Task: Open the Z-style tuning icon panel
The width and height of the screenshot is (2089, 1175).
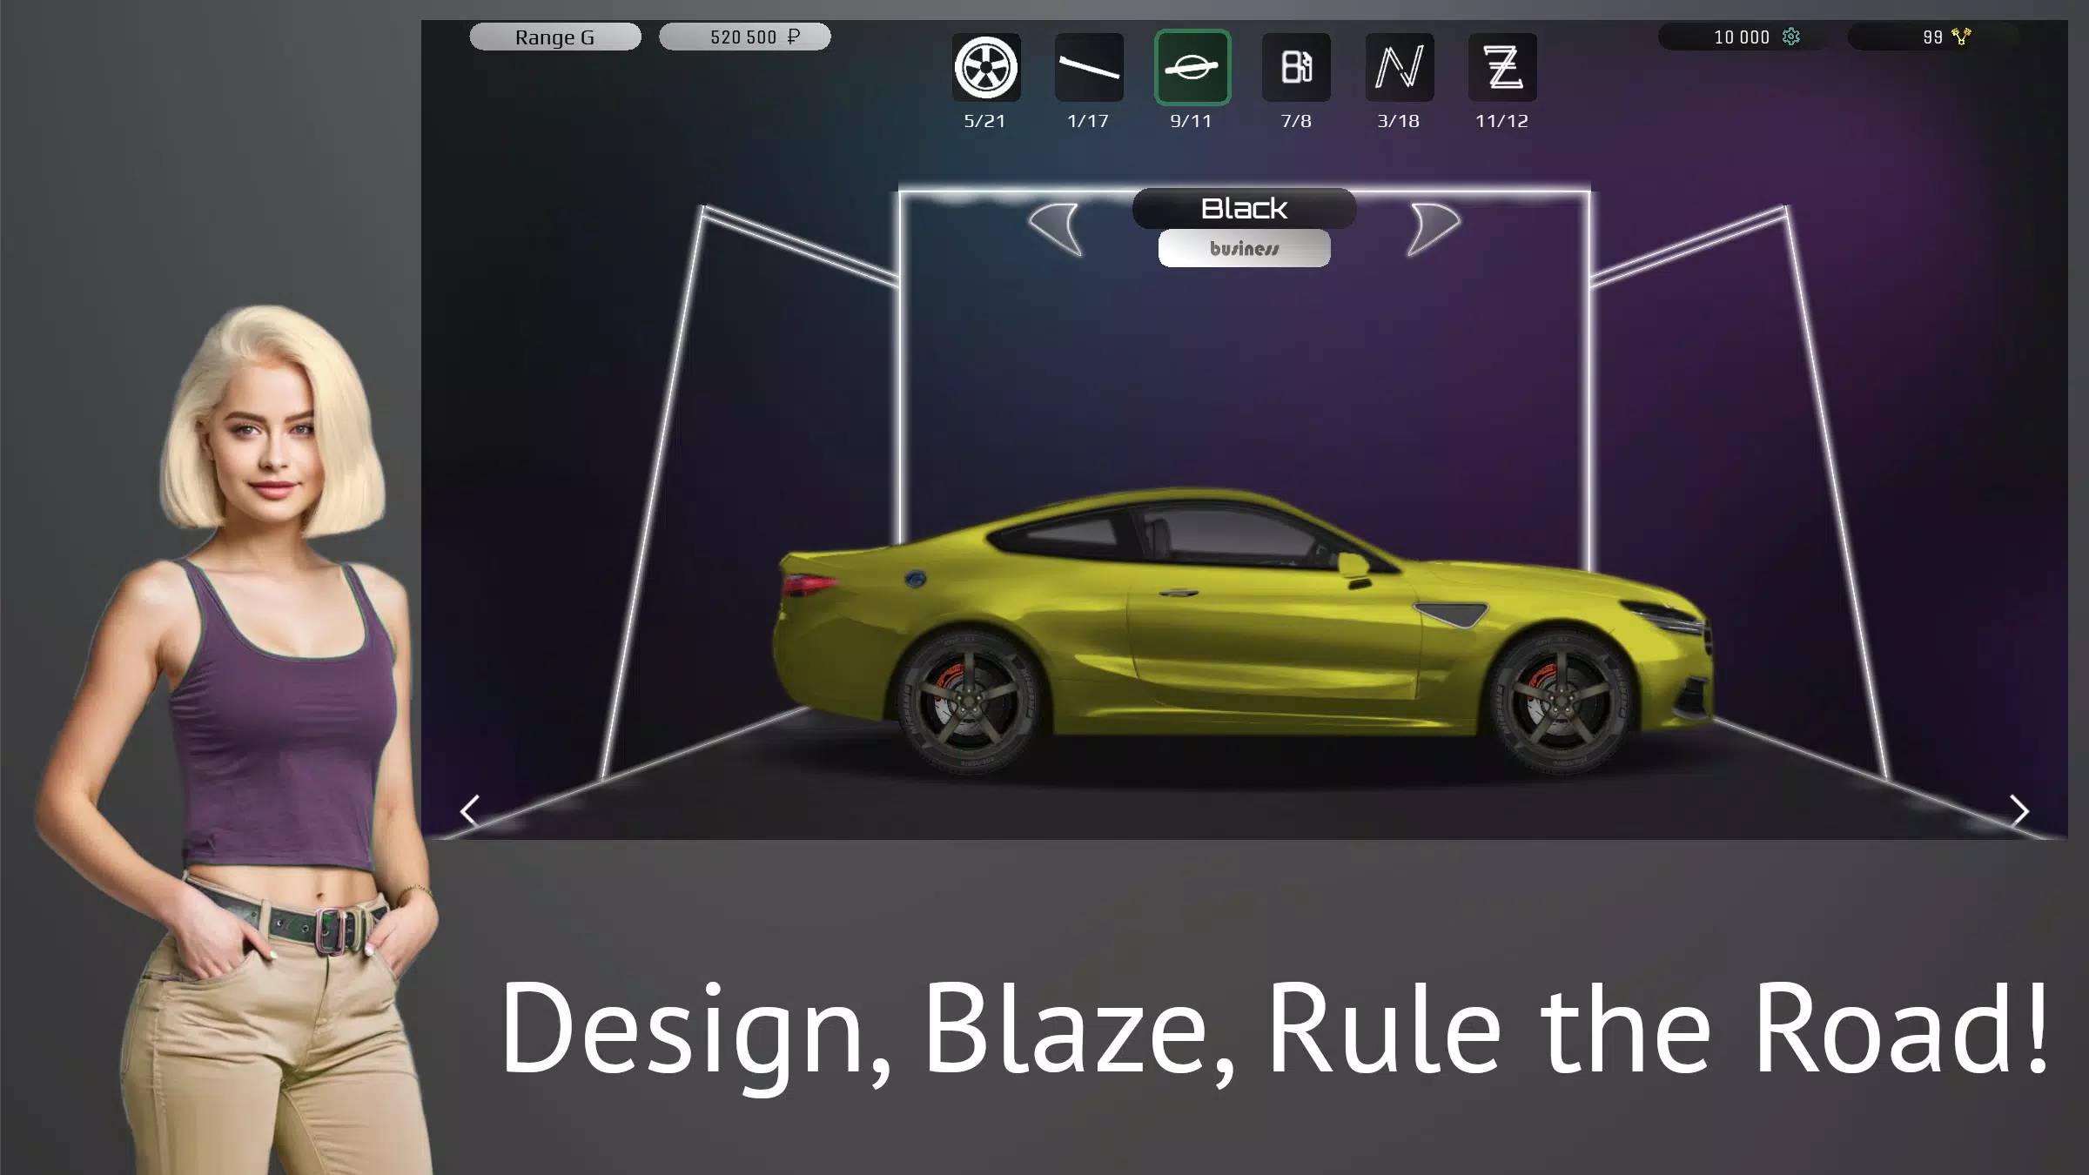Action: (1501, 66)
